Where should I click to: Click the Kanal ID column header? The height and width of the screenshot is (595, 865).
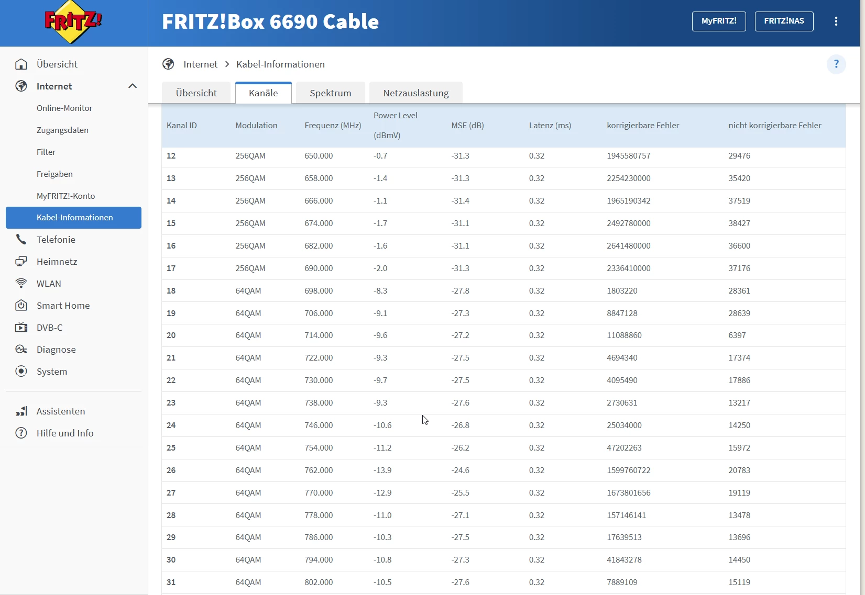(x=182, y=126)
